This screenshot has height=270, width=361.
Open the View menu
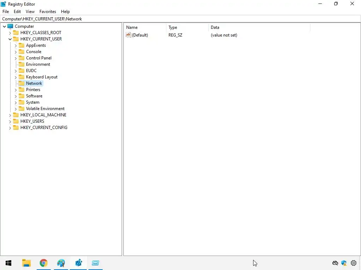coord(30,12)
